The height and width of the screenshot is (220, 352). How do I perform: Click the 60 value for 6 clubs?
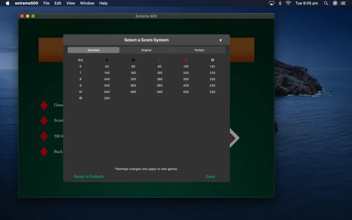click(133, 66)
